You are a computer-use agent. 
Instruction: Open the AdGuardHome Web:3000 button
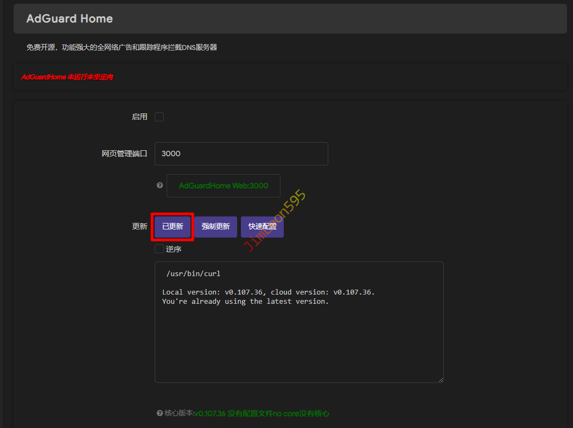pos(223,186)
